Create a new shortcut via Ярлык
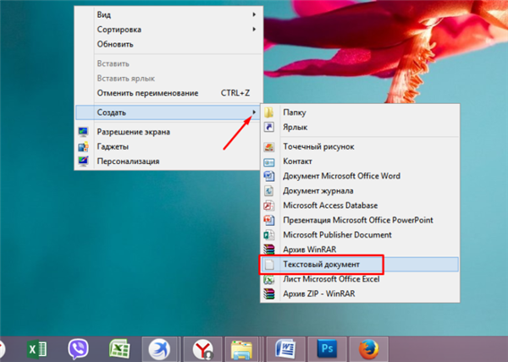508x362 pixels. tap(360, 127)
